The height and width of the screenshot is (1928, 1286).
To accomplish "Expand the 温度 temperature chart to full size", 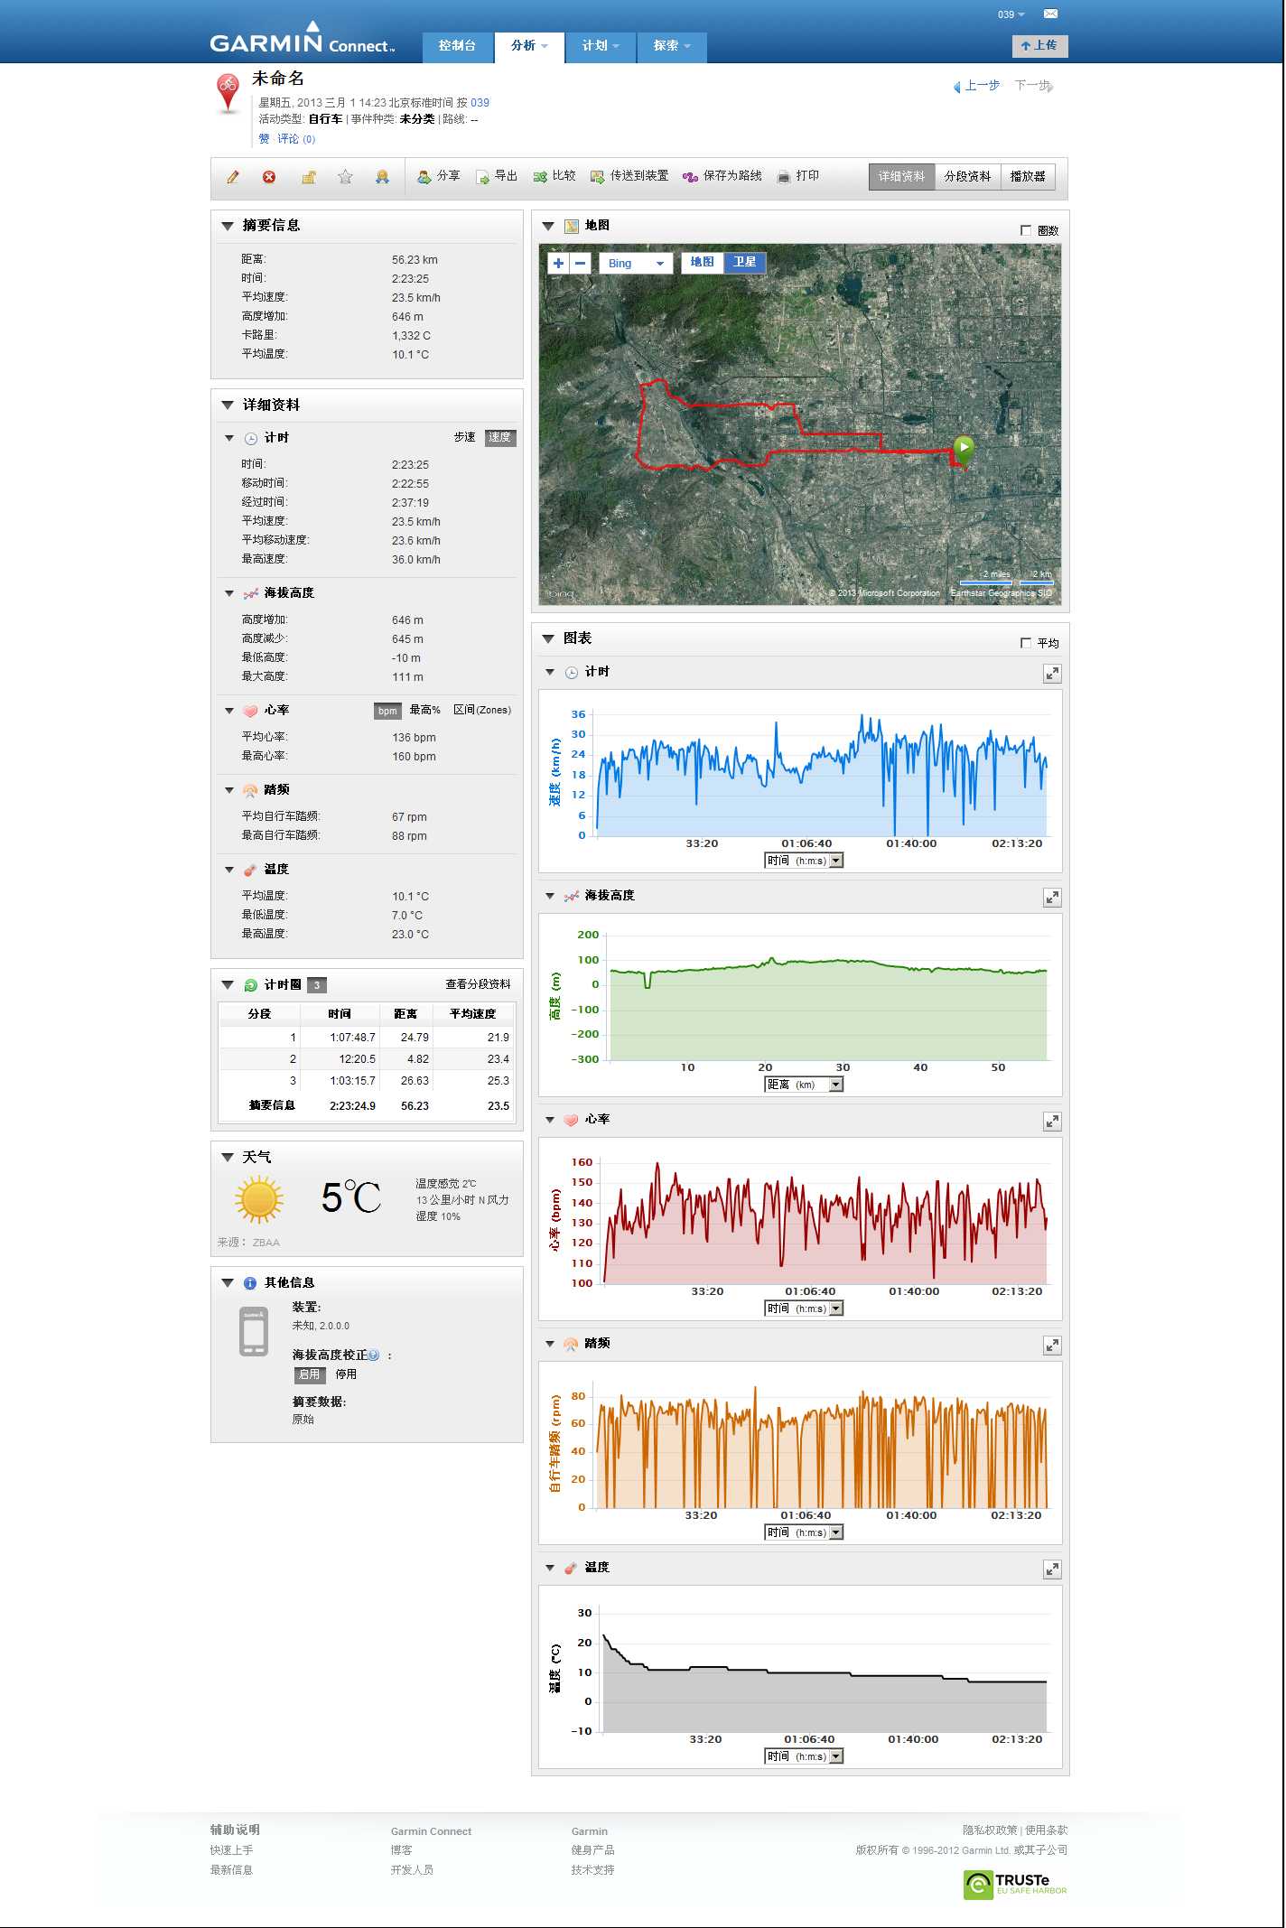I will [x=1052, y=1569].
